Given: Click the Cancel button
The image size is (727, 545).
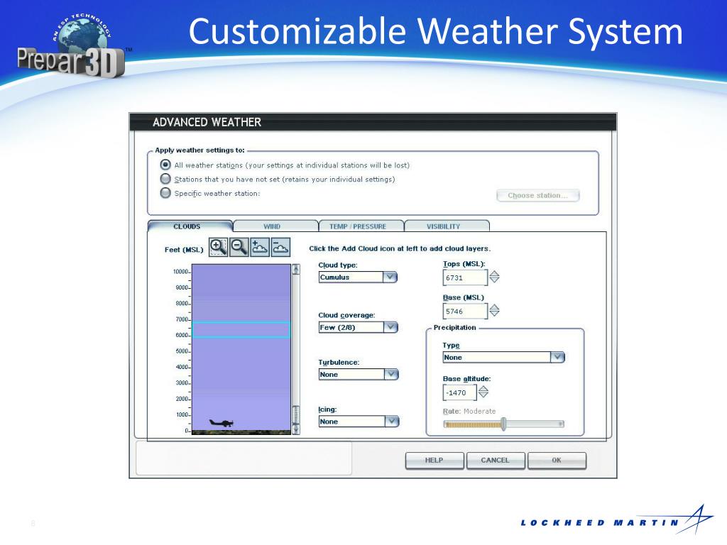Looking at the screenshot, I should point(496,460).
